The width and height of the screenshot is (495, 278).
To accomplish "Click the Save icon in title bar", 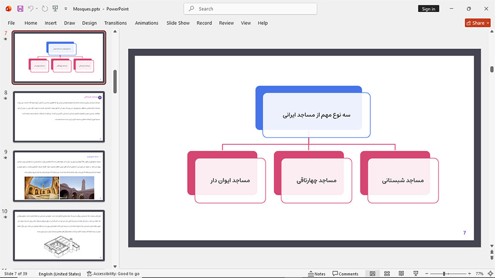I will [20, 9].
